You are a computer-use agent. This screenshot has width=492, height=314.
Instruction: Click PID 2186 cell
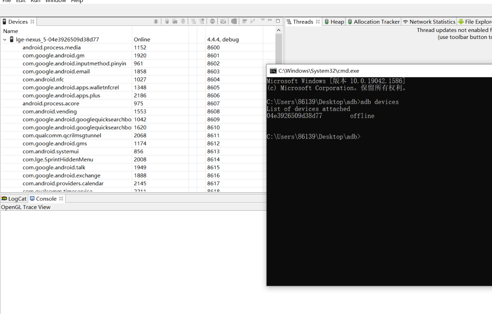point(140,96)
